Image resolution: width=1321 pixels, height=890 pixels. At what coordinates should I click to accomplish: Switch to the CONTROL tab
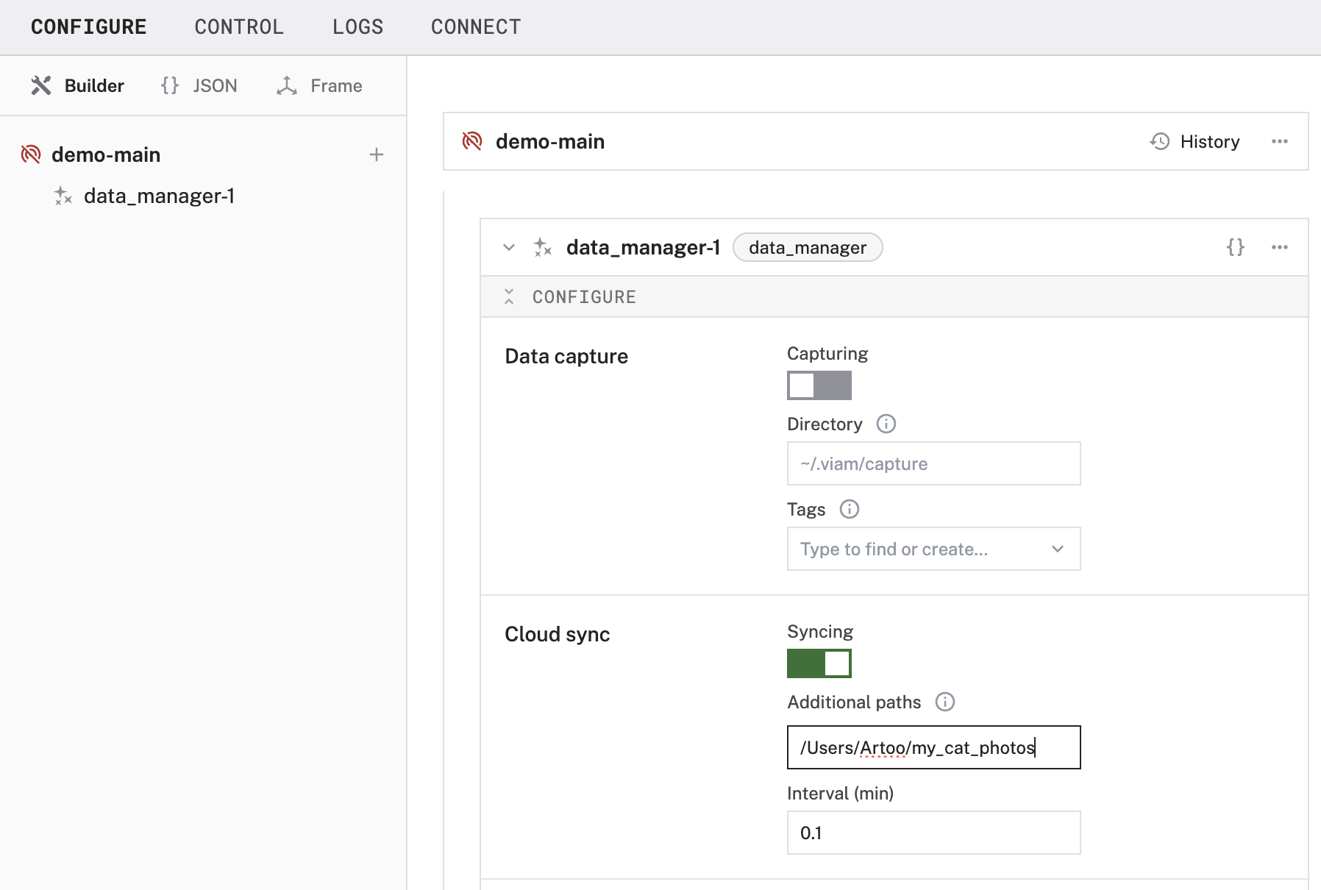pyautogui.click(x=238, y=26)
